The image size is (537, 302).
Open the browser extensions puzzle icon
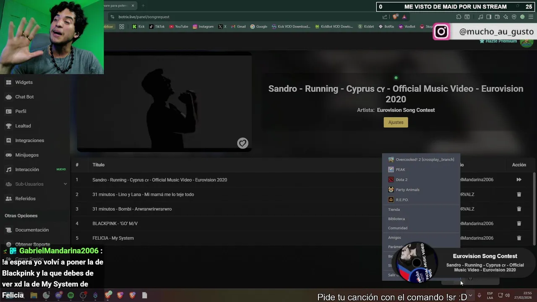click(x=459, y=17)
